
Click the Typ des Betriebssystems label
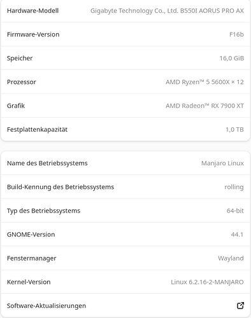click(x=44, y=211)
